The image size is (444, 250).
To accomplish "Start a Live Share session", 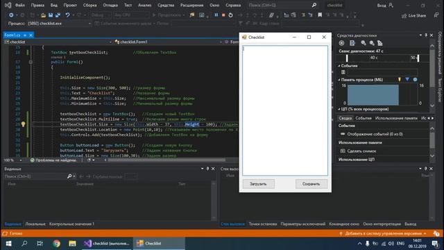I will [x=413, y=15].
